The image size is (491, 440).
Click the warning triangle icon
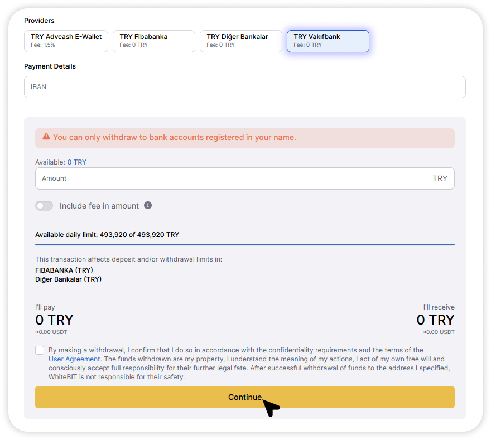(46, 137)
